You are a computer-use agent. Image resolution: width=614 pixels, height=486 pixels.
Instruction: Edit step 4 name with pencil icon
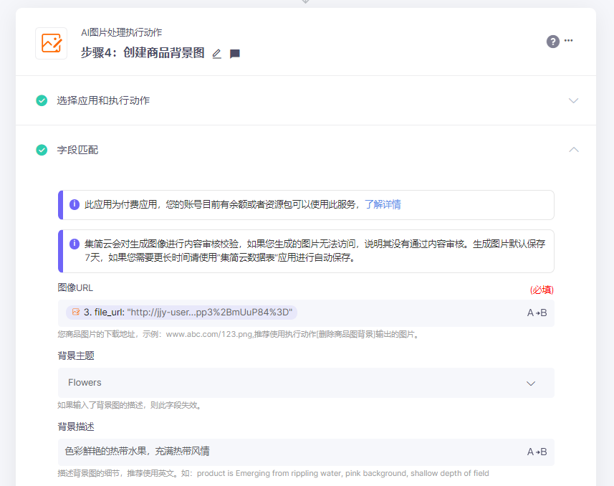(216, 54)
